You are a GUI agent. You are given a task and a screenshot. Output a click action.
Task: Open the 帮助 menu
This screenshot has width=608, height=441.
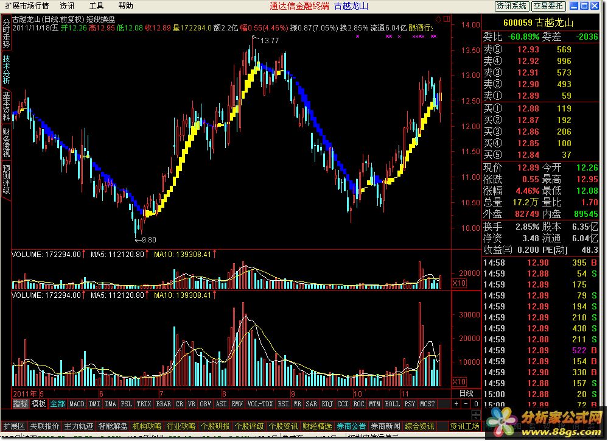click(125, 6)
